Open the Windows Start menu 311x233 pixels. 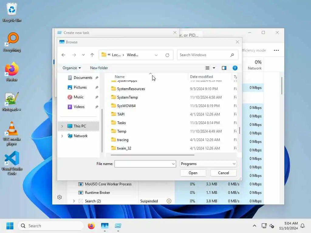(x=10, y=226)
